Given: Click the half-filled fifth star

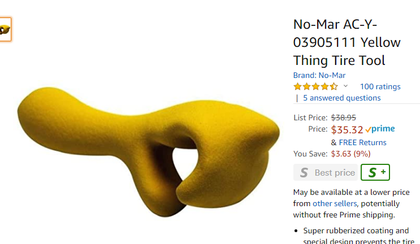Looking at the screenshot, I should tap(334, 86).
